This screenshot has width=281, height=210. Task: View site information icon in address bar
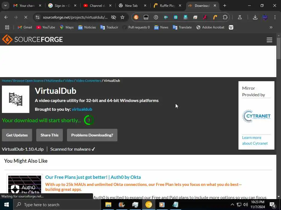pyautogui.click(x=38, y=17)
